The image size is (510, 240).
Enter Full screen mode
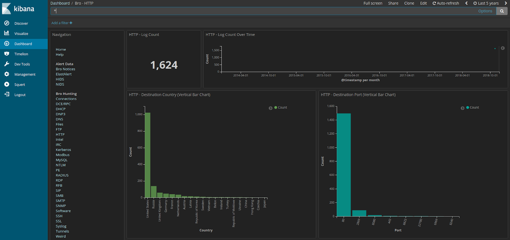373,3
